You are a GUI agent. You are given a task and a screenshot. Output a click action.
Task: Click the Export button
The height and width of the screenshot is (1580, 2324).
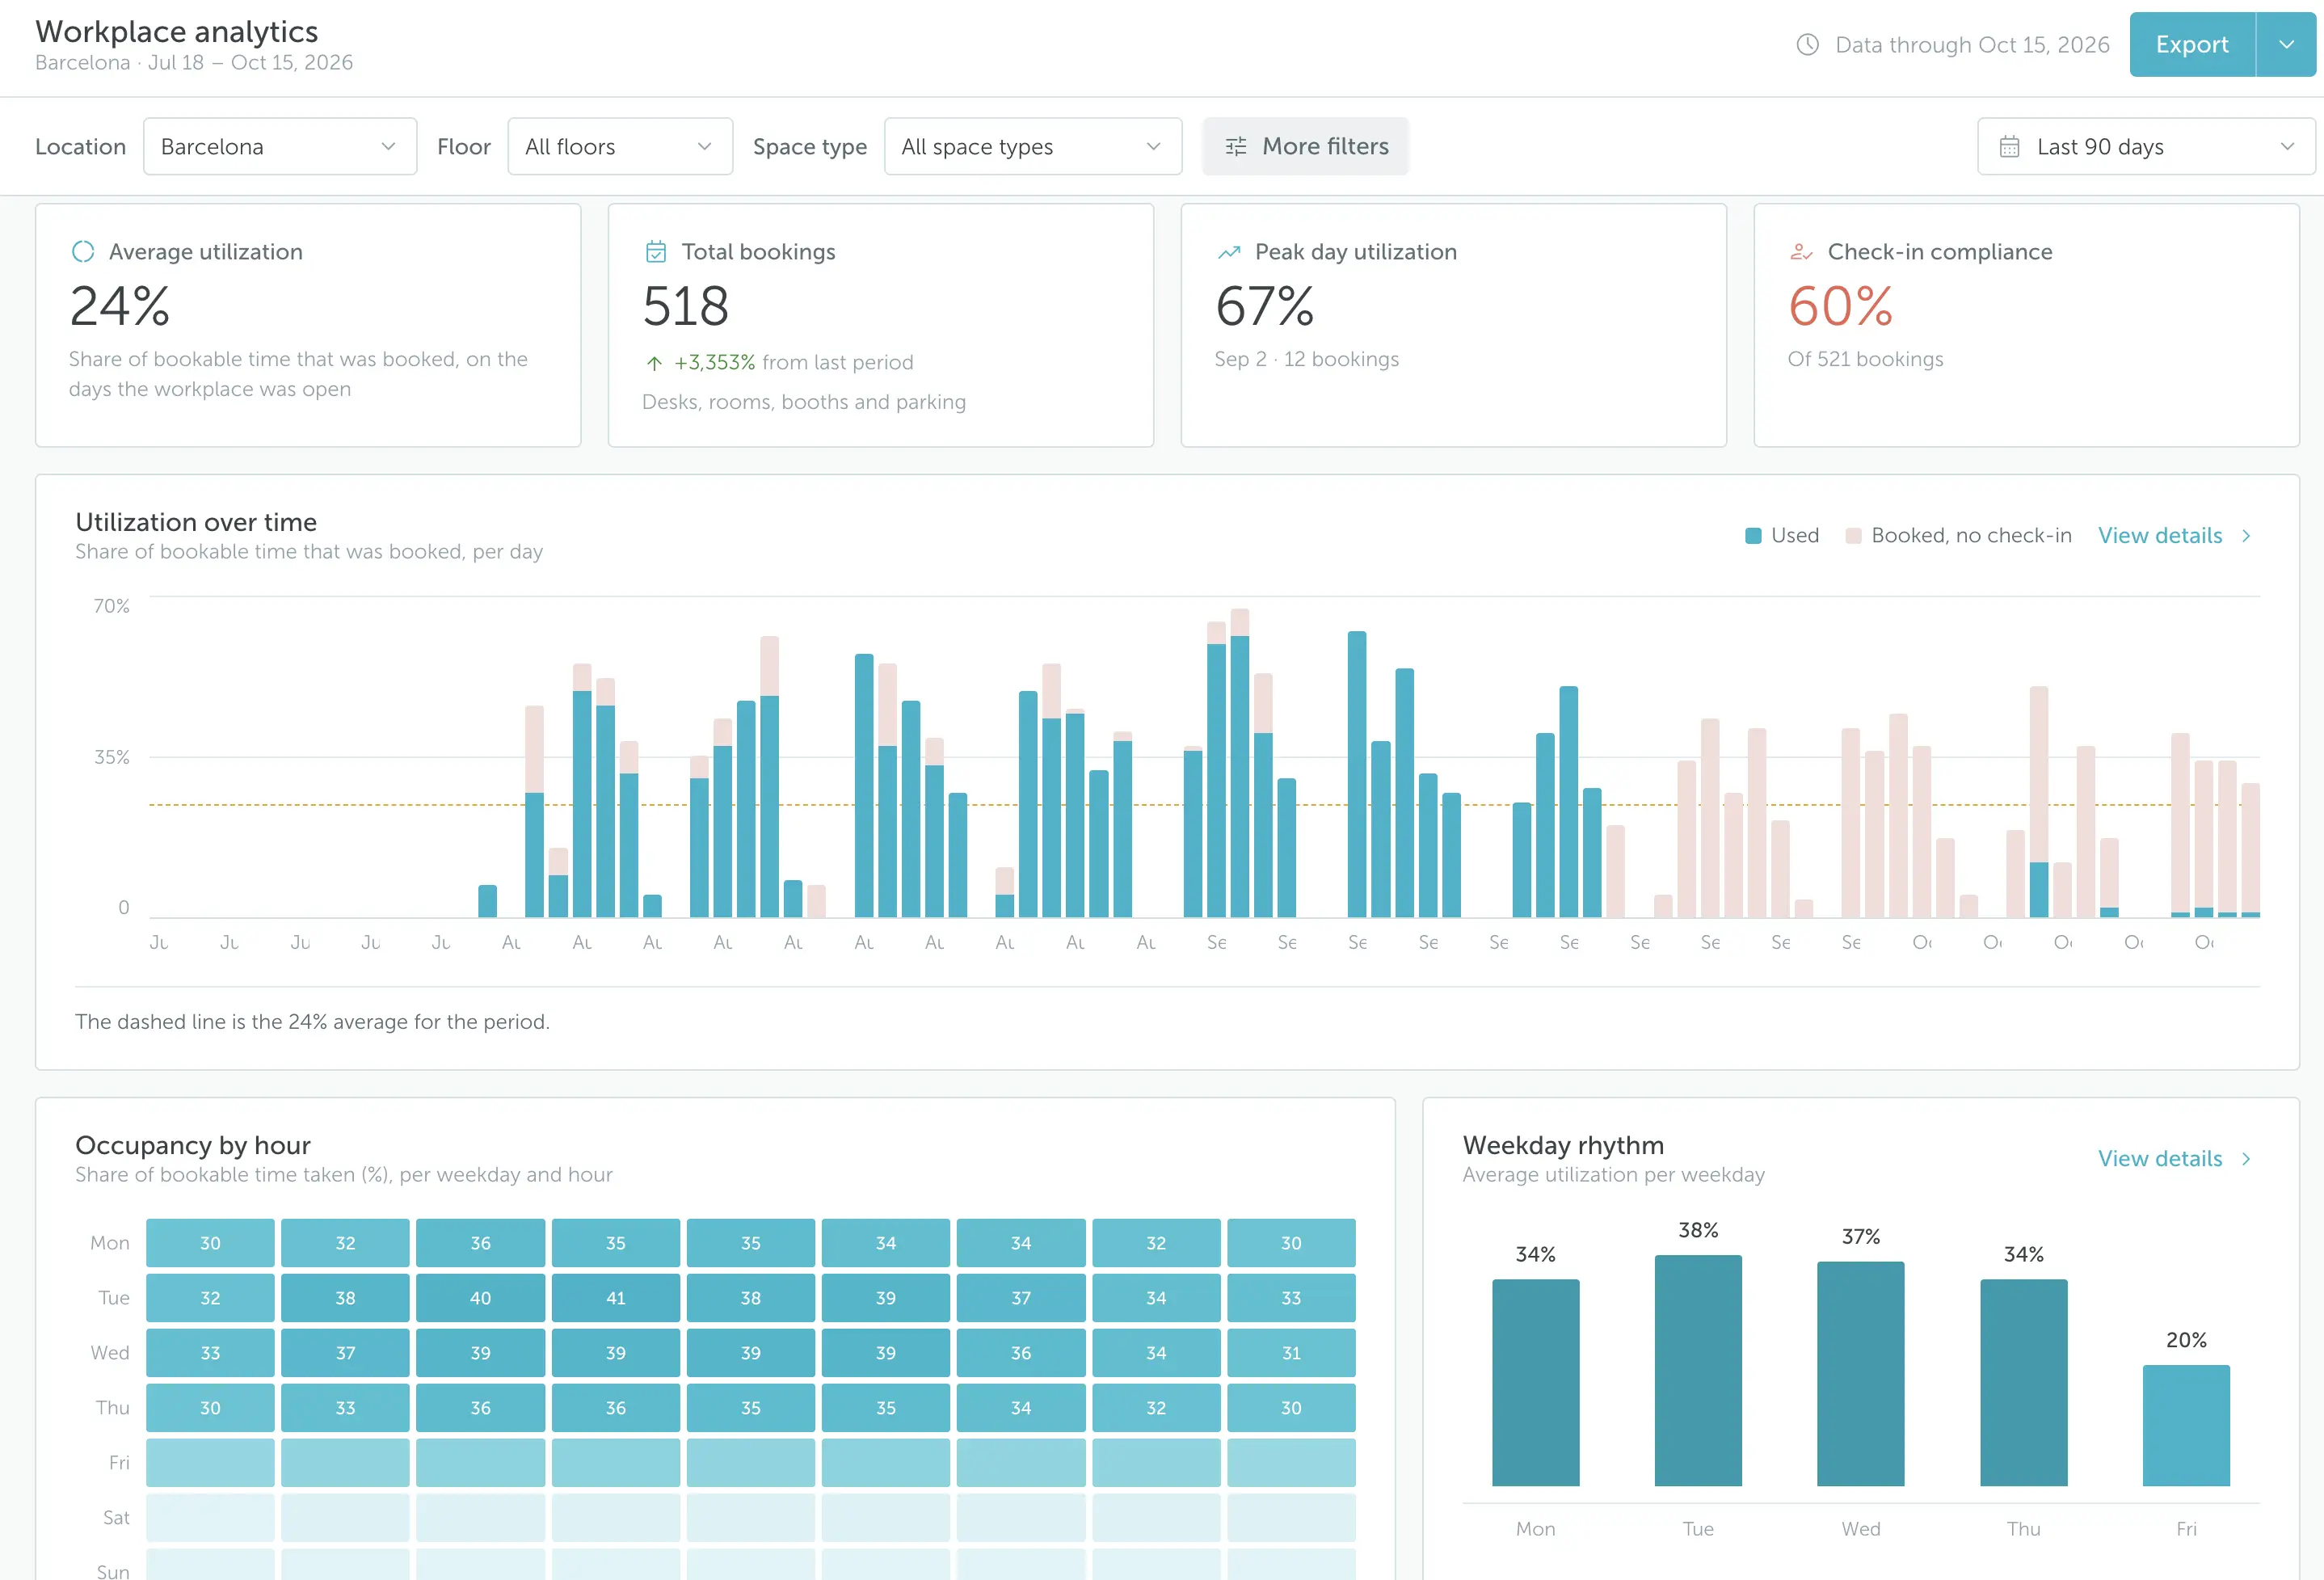coord(2192,45)
